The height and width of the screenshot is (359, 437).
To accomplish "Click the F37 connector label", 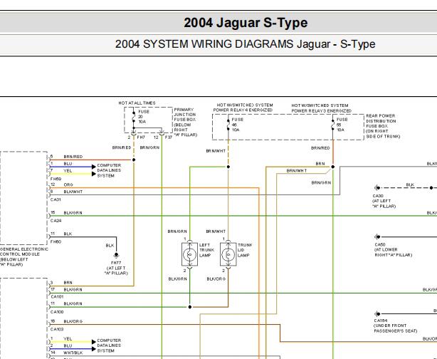I will 169,137.
